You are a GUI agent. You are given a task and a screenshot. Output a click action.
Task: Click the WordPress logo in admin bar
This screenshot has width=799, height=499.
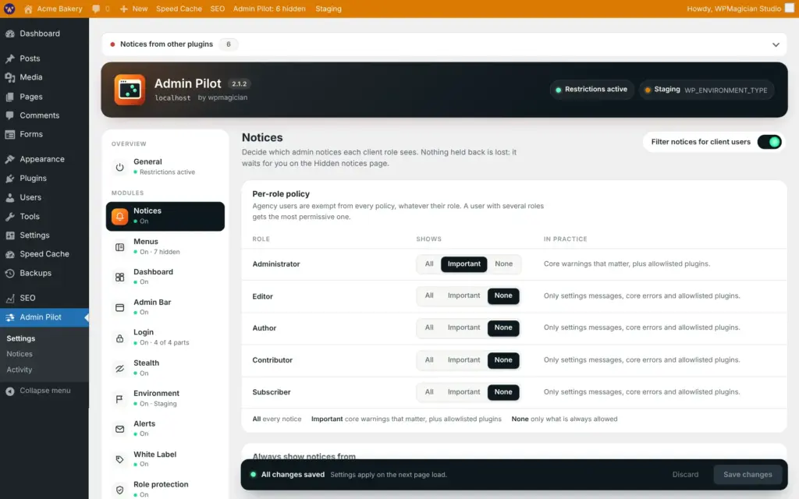(x=9, y=9)
